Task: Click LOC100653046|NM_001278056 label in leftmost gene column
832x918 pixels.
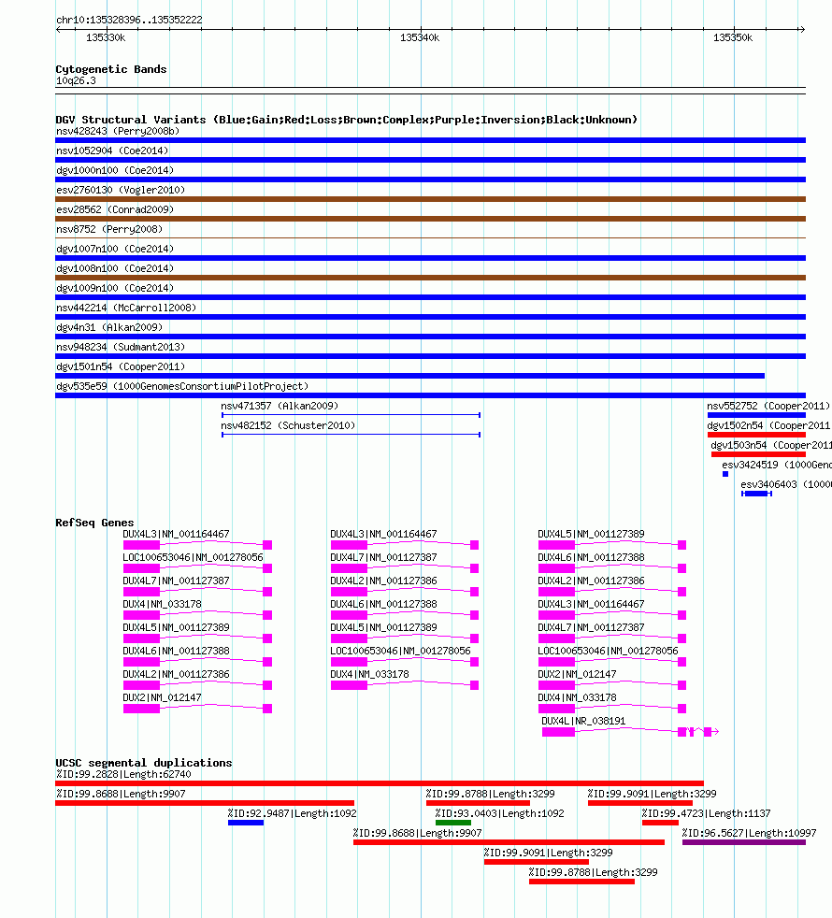Action: tap(194, 557)
